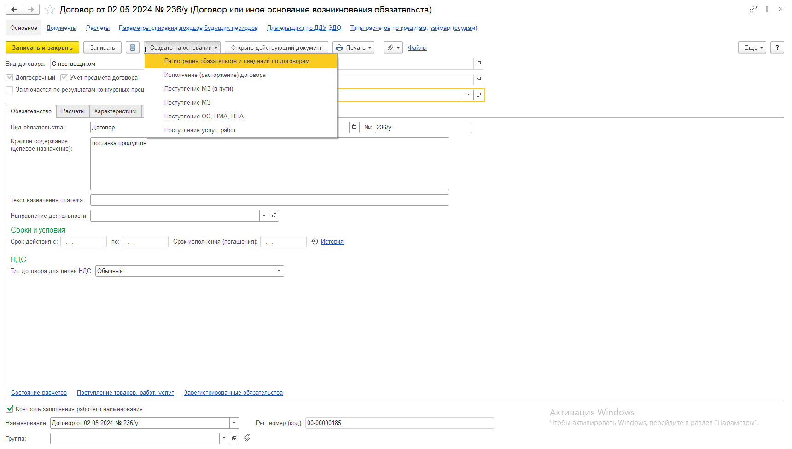Open Направление деятельности dropdown list
The height and width of the screenshot is (449, 792).
(x=264, y=216)
